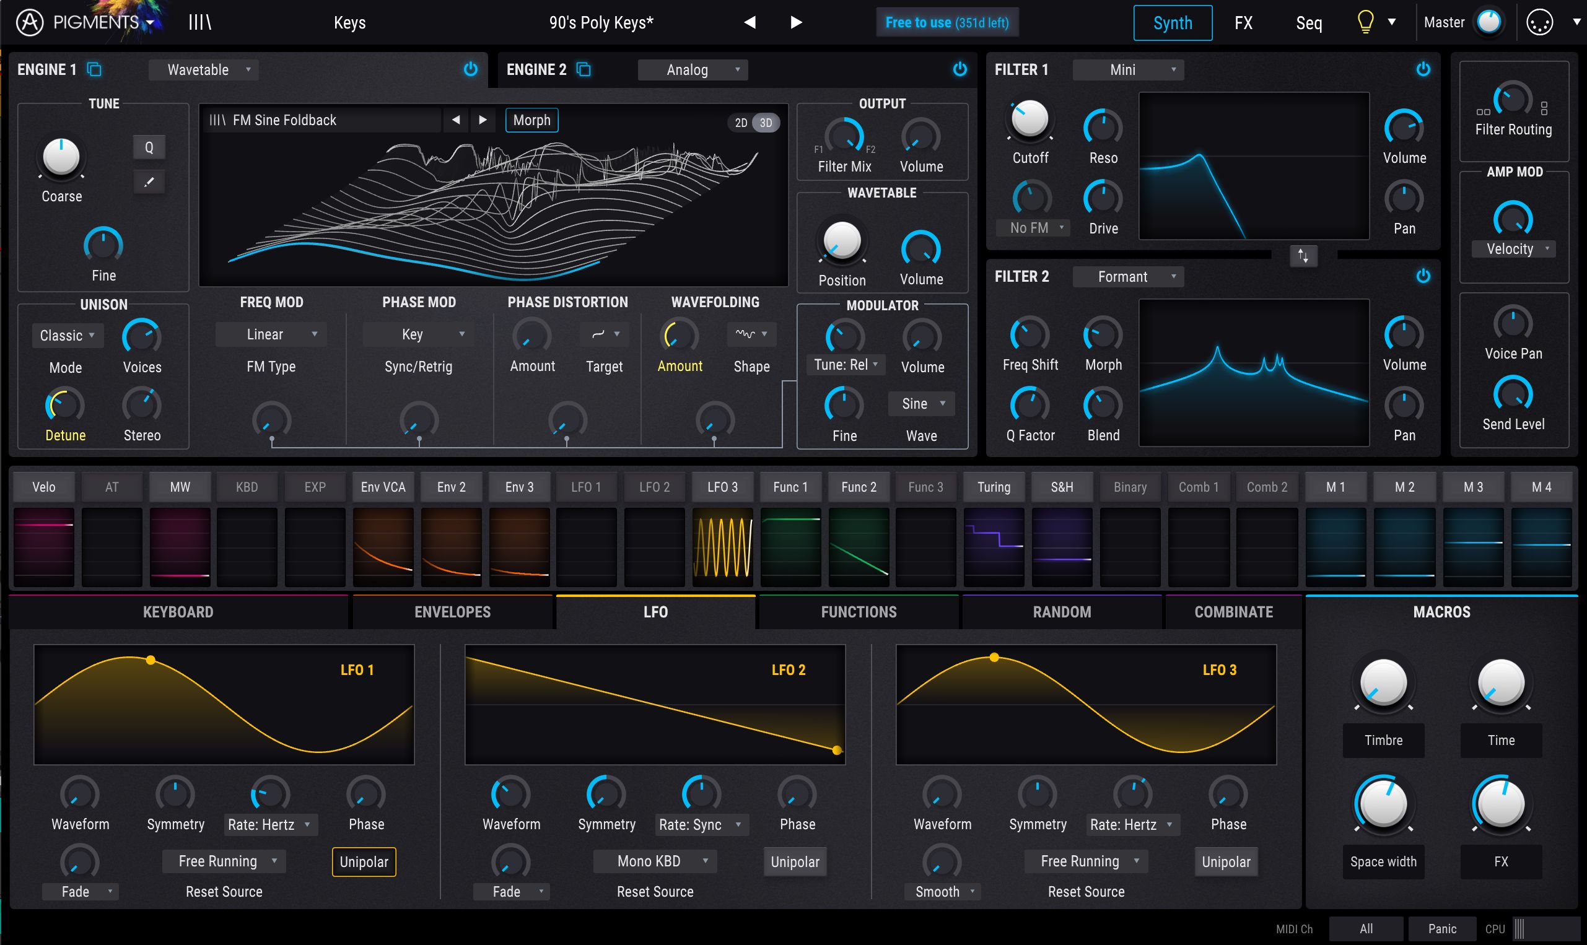The height and width of the screenshot is (945, 1587).
Task: Toggle the Morph wavetable button
Action: point(531,120)
